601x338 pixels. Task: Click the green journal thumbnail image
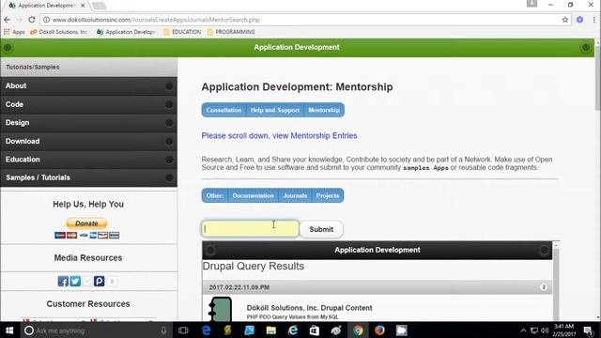221,309
